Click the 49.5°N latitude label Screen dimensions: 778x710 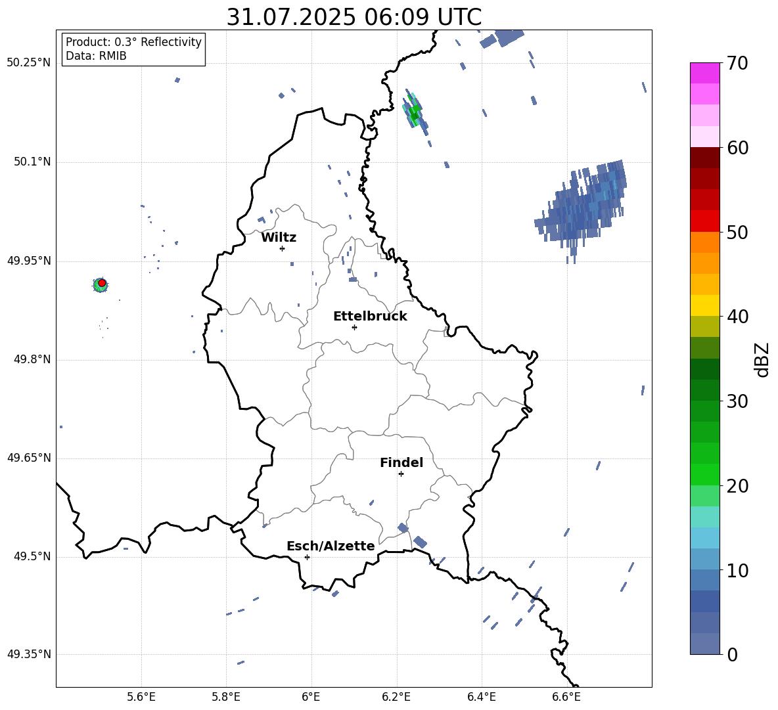point(32,556)
